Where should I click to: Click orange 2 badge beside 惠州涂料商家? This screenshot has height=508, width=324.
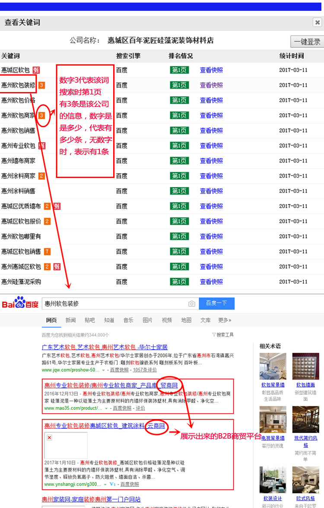tap(41, 176)
